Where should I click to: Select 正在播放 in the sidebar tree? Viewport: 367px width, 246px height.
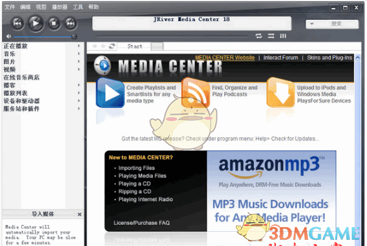[16, 46]
